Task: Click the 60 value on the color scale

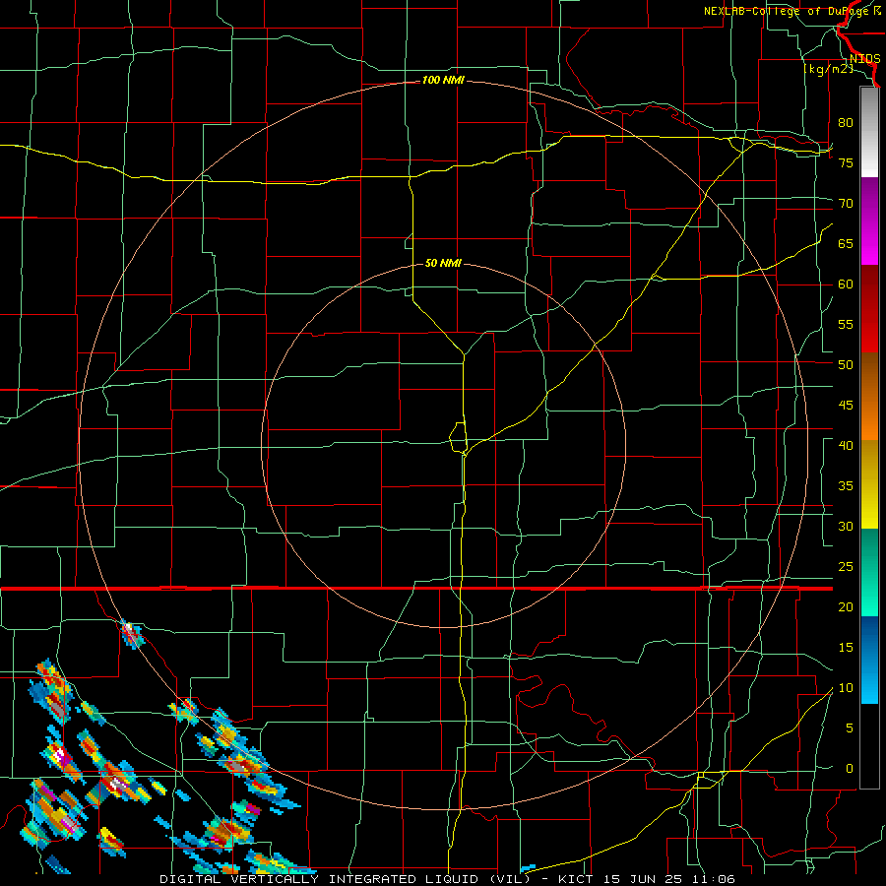Action: pyautogui.click(x=846, y=285)
